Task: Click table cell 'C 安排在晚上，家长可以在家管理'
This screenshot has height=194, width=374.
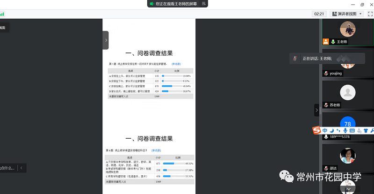Action: tap(131, 86)
